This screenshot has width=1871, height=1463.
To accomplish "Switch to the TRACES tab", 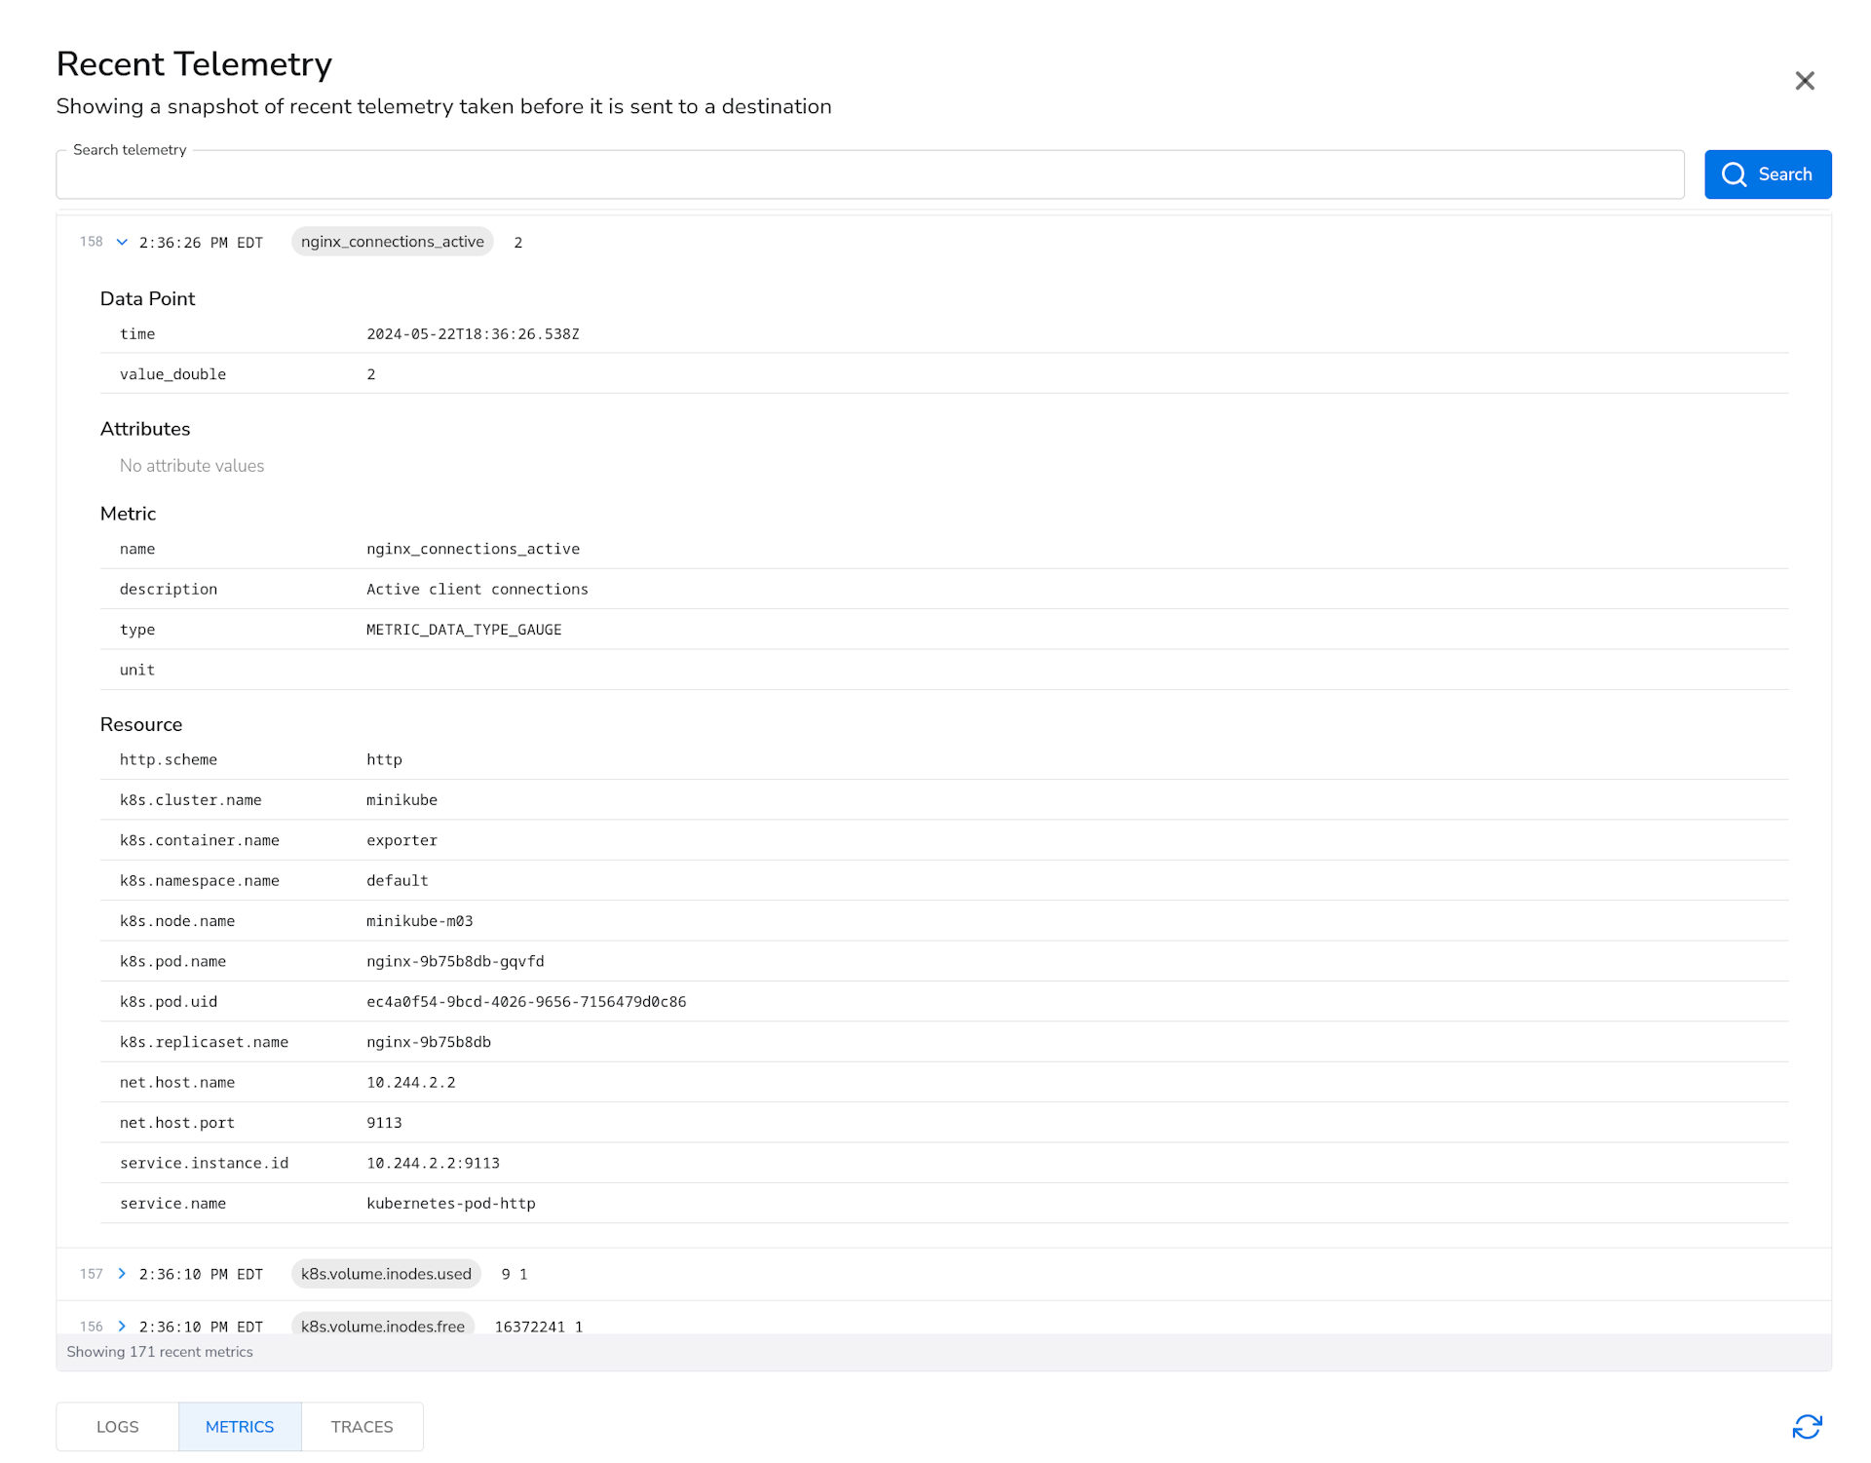I will (360, 1427).
